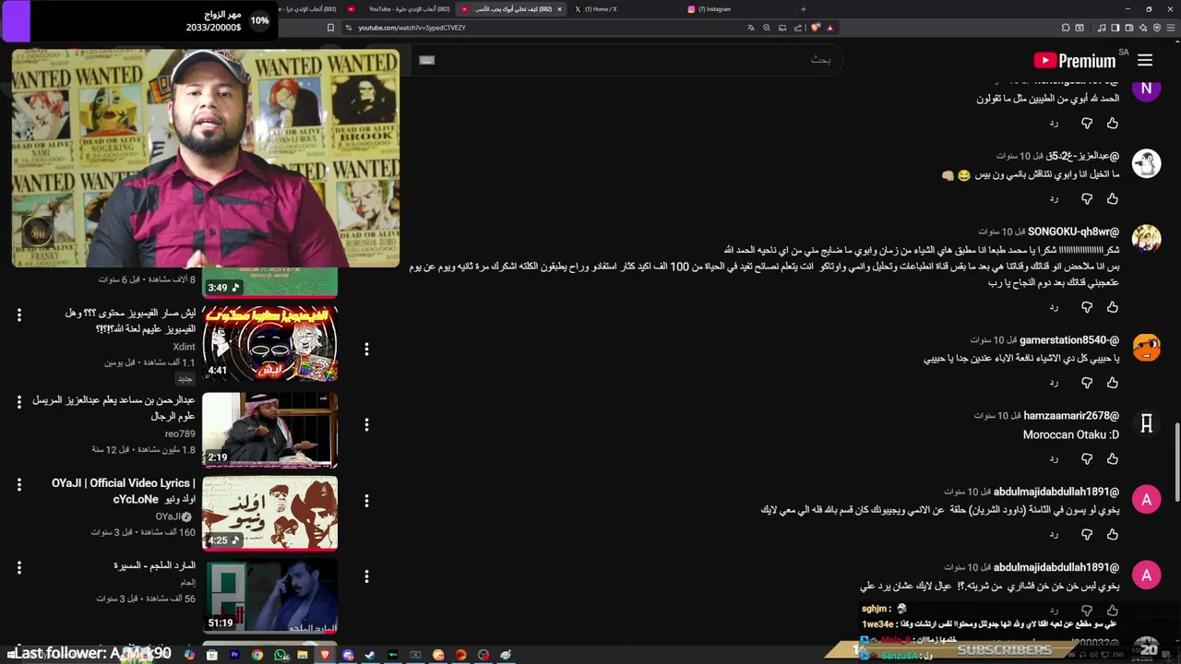Reply to the gamerstation8540 comment
The width and height of the screenshot is (1181, 664).
1054,383
